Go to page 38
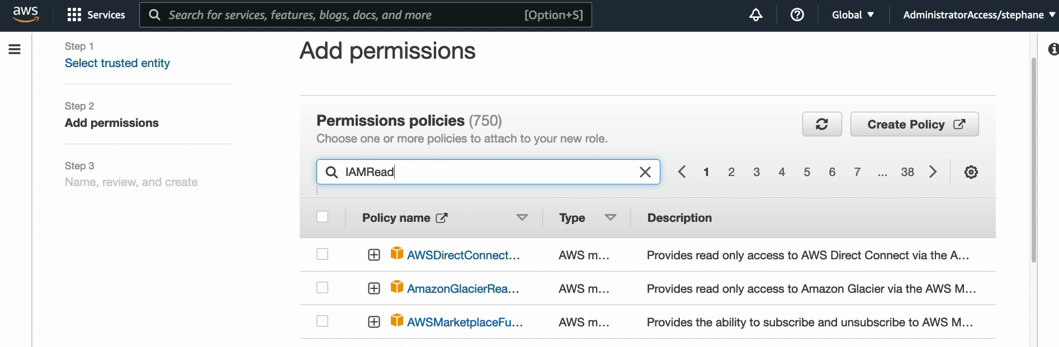Viewport: 1059px width, 347px height. [x=907, y=172]
